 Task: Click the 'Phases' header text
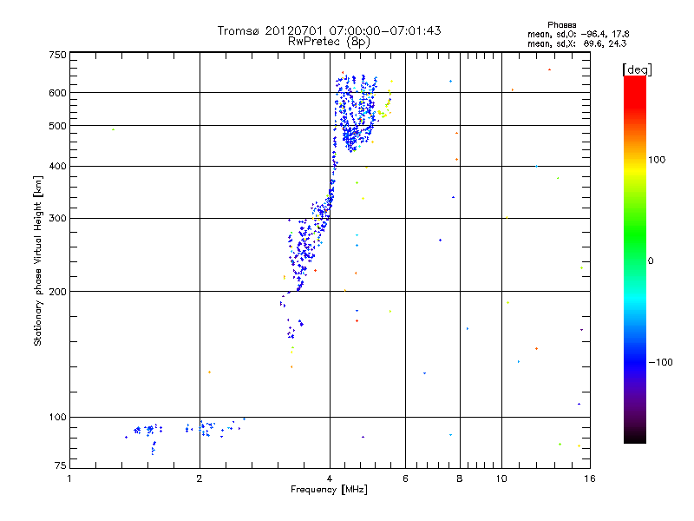561,25
